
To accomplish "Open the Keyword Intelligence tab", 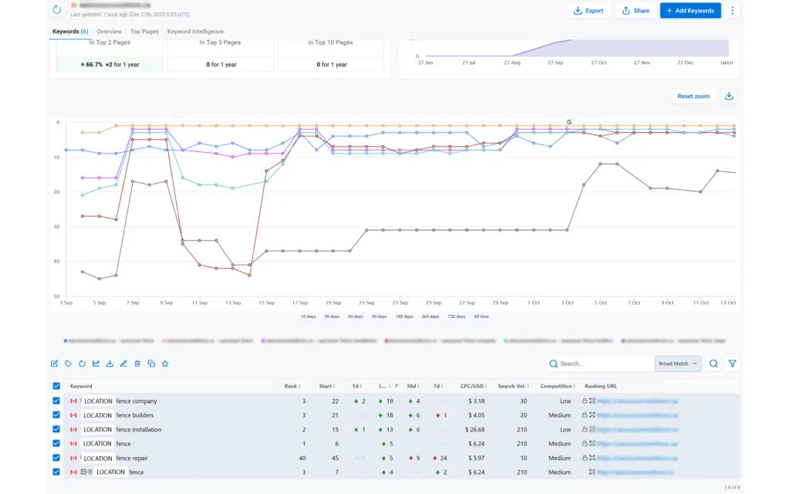I will click(x=195, y=31).
